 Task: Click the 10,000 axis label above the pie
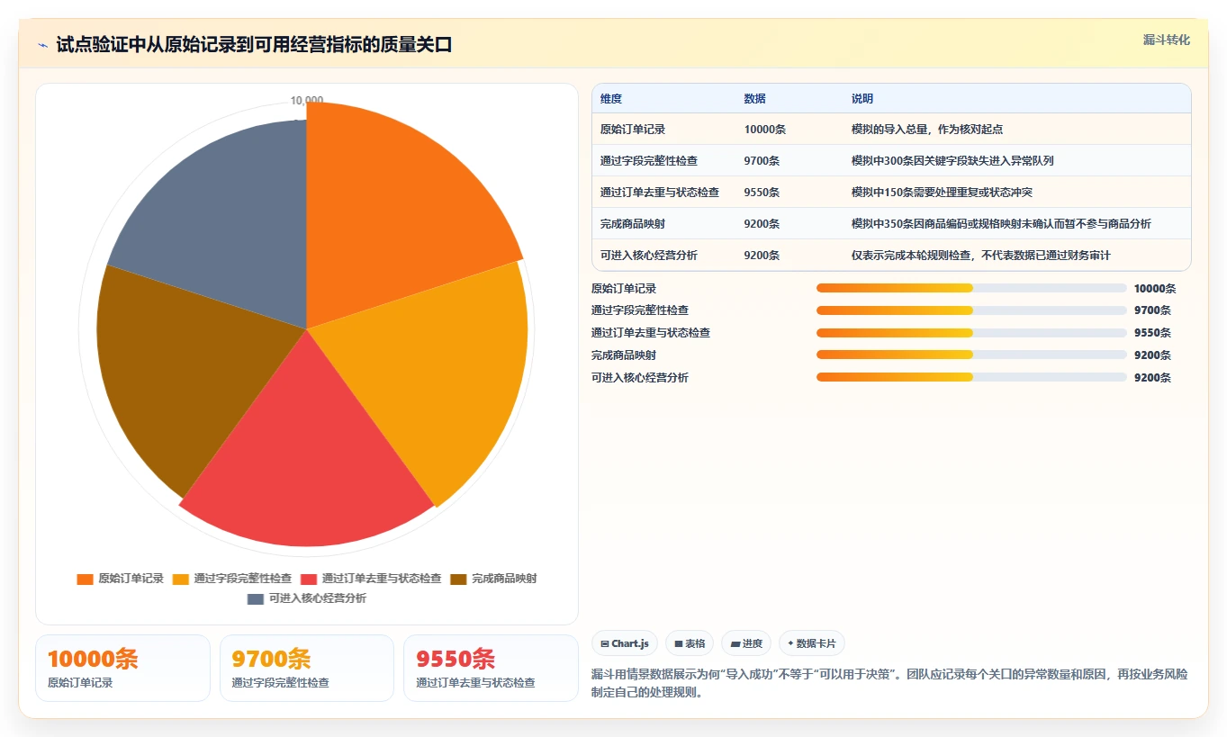tap(307, 100)
